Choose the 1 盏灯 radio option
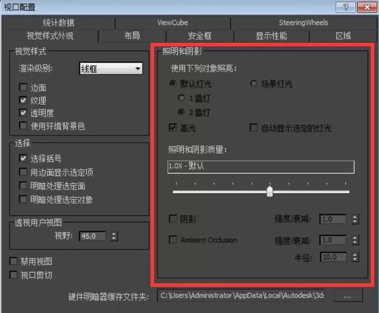 181,98
